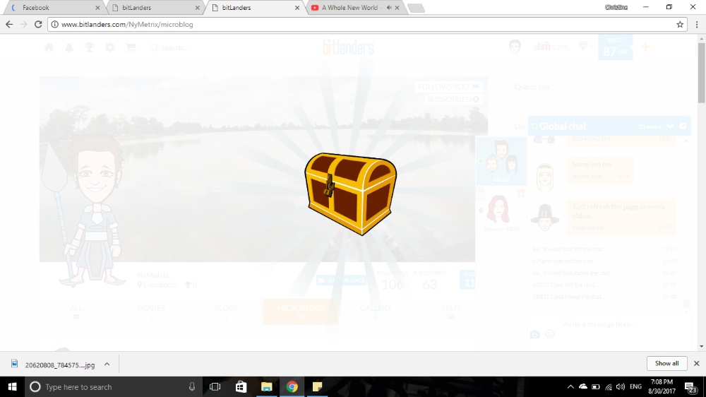Click the Windows taskbar search box
Screen dimensions: 706x397
(112, 386)
